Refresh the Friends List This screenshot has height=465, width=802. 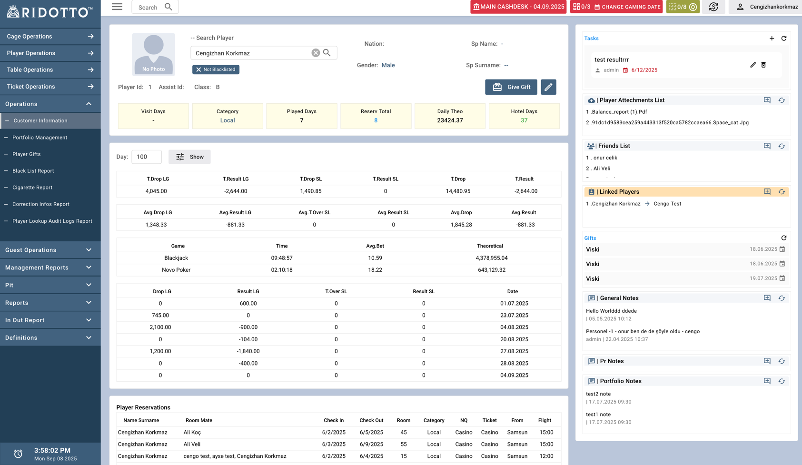click(782, 146)
